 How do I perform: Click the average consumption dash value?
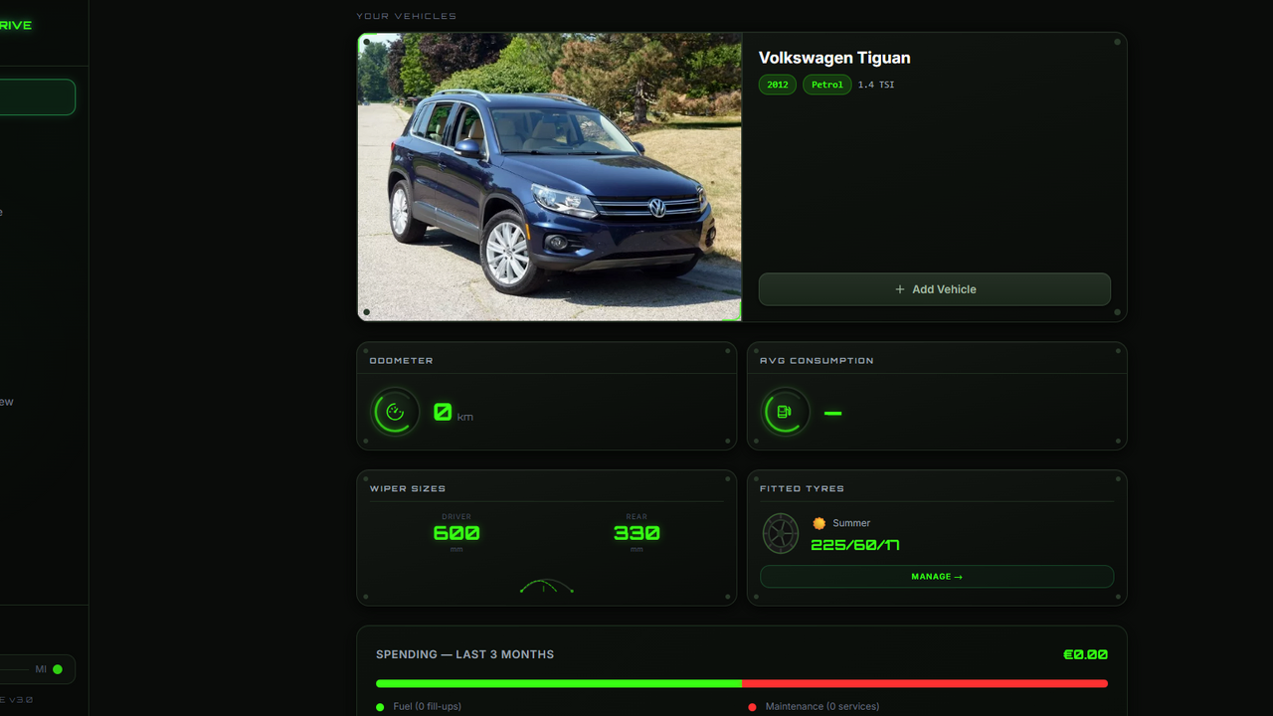click(833, 413)
